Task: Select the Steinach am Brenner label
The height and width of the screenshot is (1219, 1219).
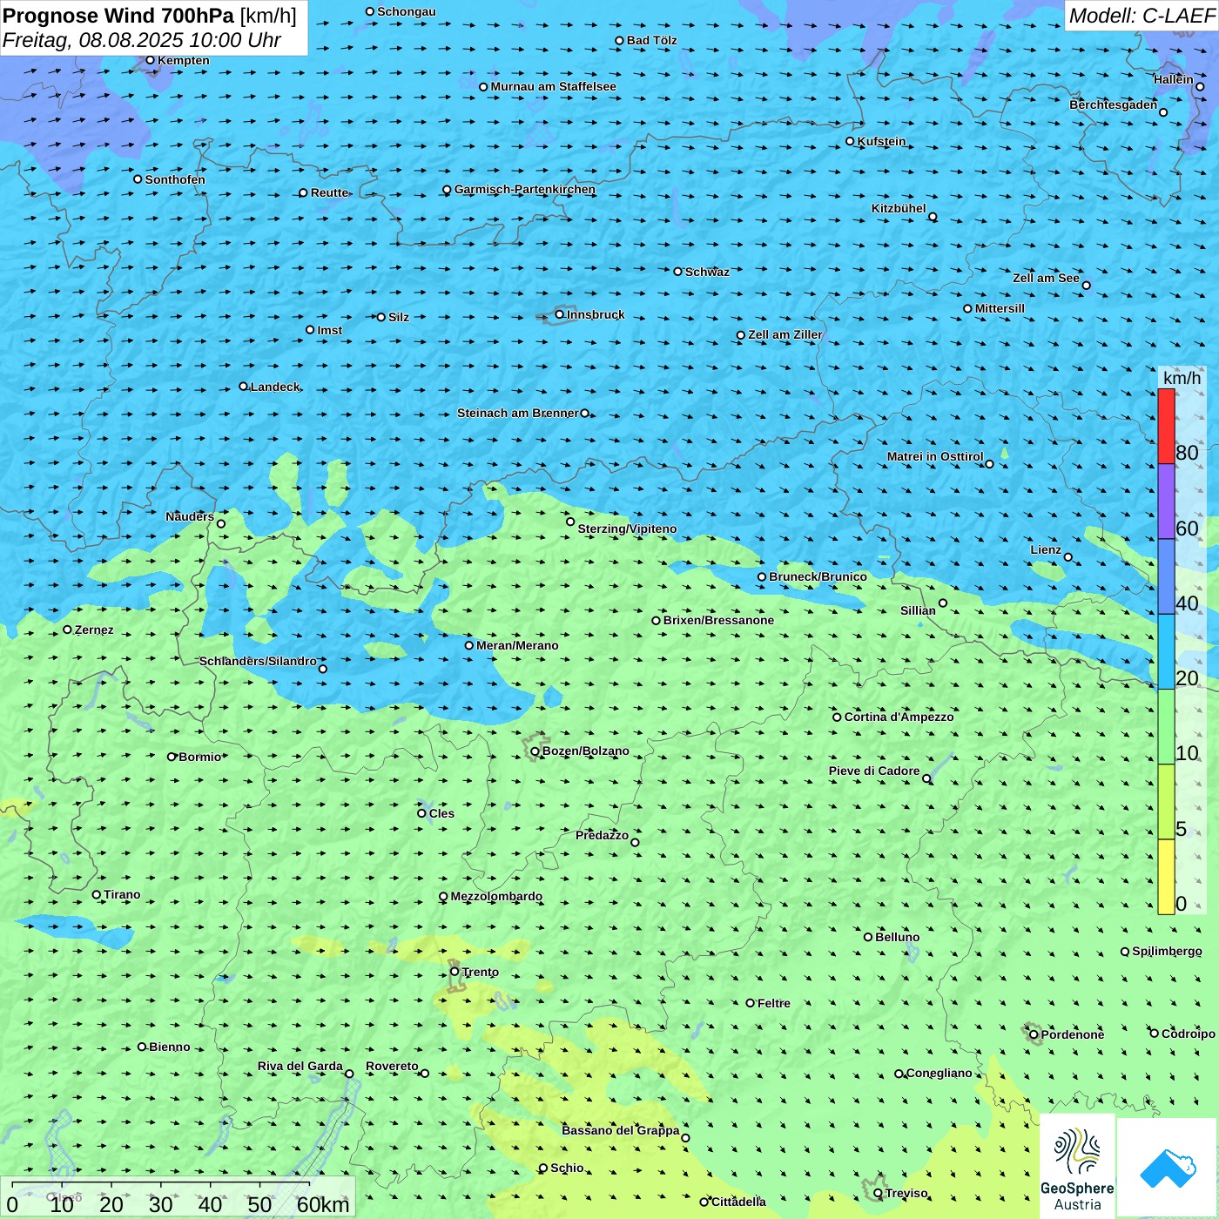Action: [518, 413]
